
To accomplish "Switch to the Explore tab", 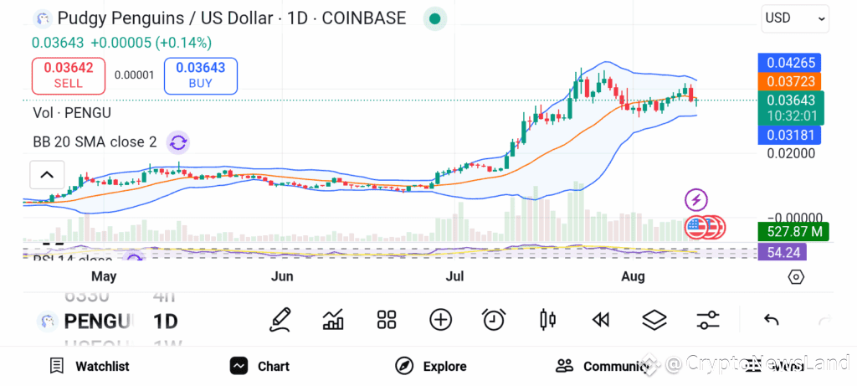I will pos(431,366).
